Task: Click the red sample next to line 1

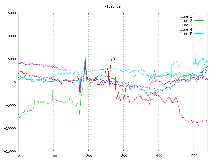Action: 199,16
